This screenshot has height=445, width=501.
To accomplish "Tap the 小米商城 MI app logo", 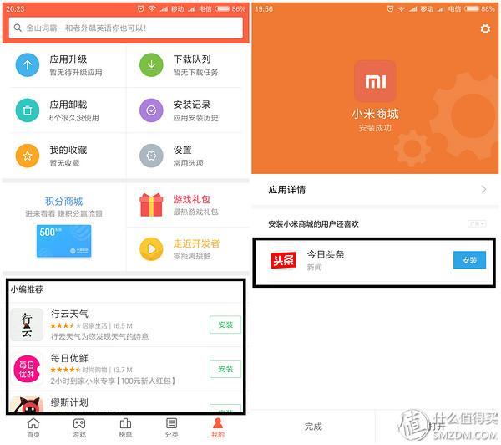I will [375, 81].
